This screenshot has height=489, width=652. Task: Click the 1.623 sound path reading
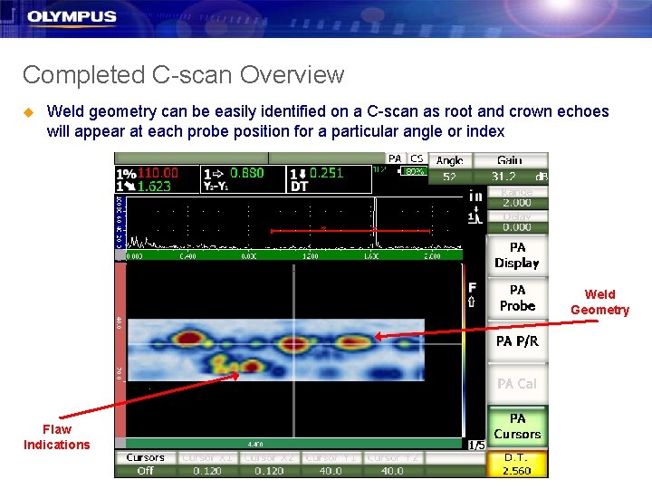143,186
